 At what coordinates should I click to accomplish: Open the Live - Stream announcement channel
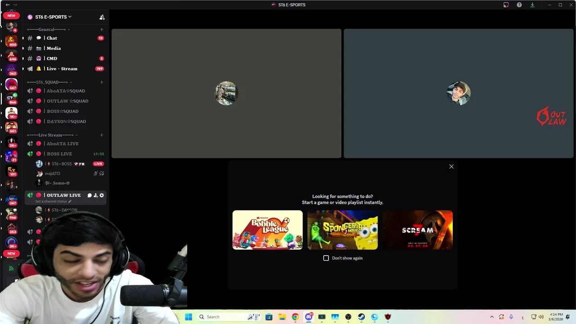click(x=66, y=69)
